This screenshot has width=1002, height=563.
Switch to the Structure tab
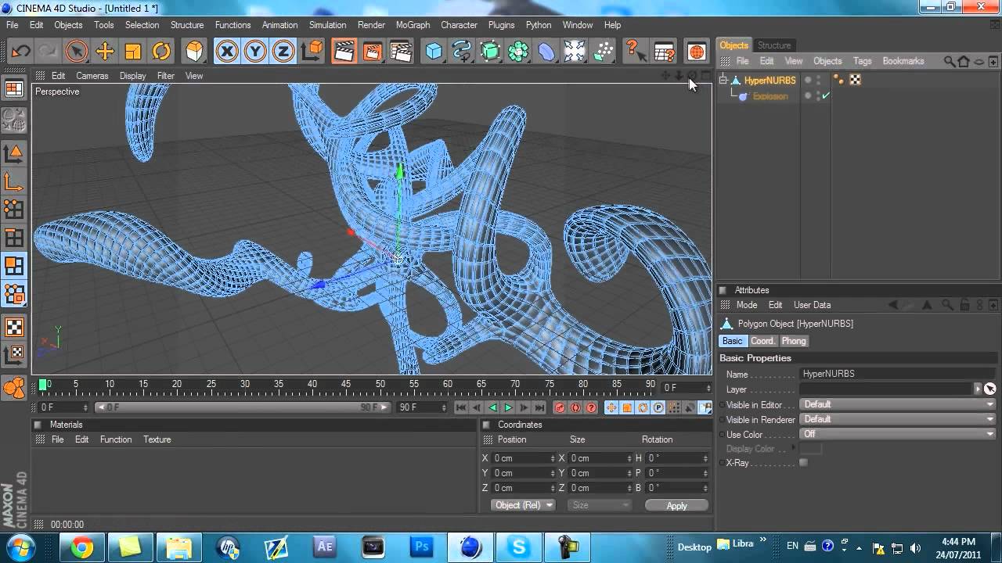[774, 45]
